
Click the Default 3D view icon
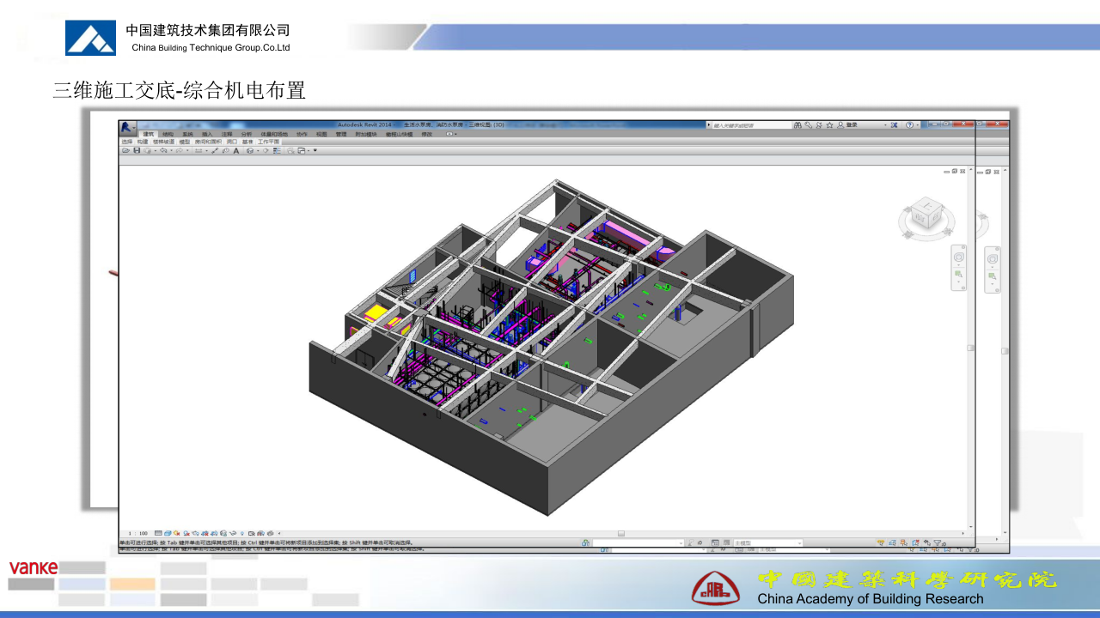[x=250, y=150]
